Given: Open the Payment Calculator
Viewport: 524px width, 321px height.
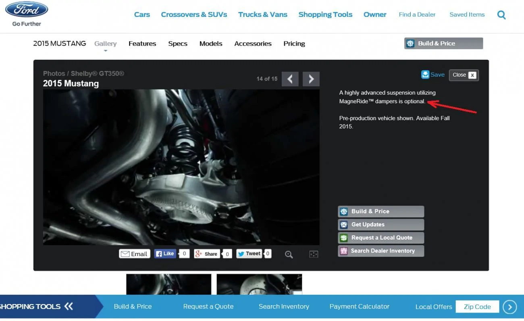Looking at the screenshot, I should point(360,306).
